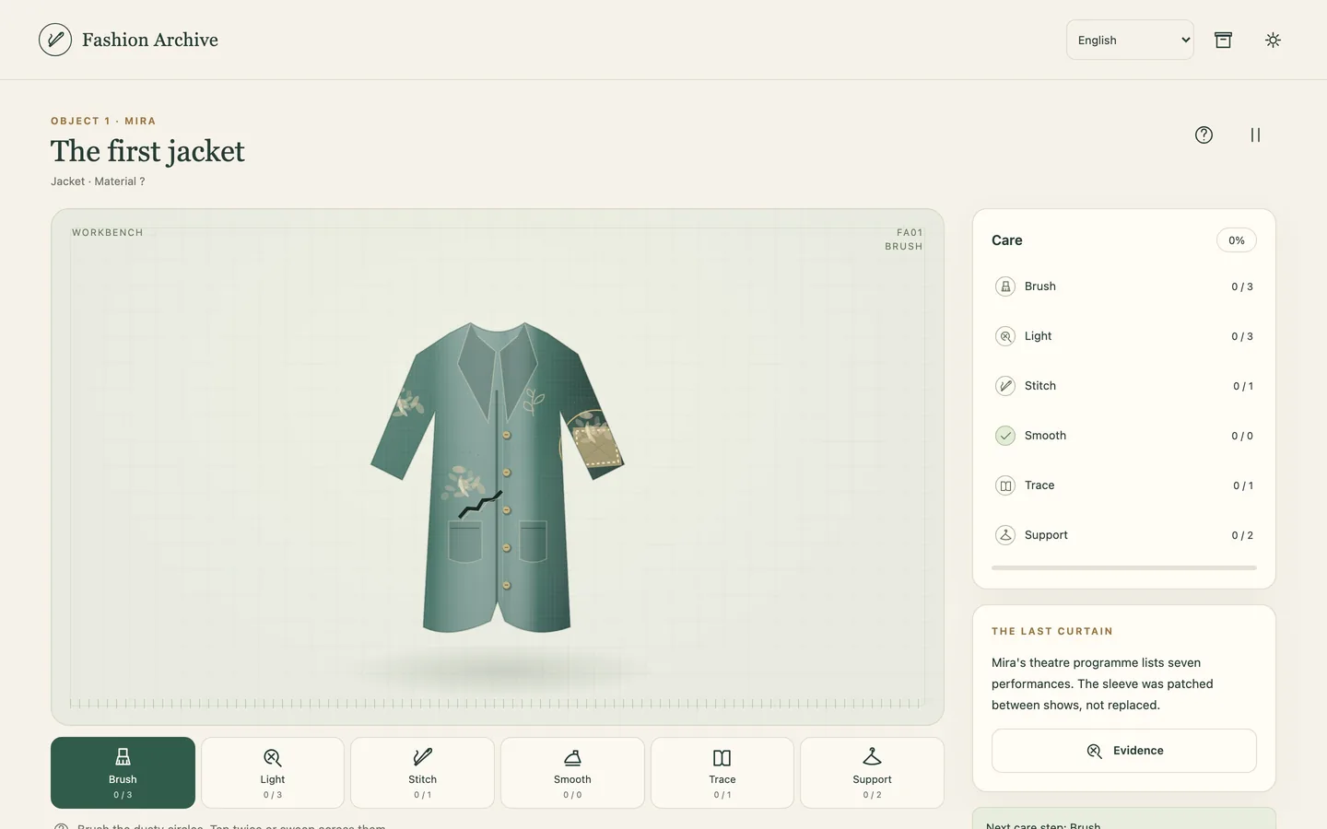Viewport: 1327px width, 829px height.
Task: Click the Care panel heading
Action: pyautogui.click(x=1007, y=240)
